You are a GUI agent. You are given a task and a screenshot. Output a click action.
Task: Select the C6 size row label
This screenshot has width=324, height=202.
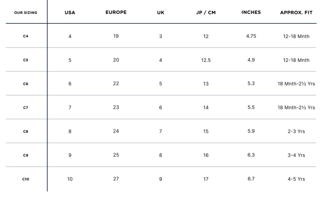[26, 84]
